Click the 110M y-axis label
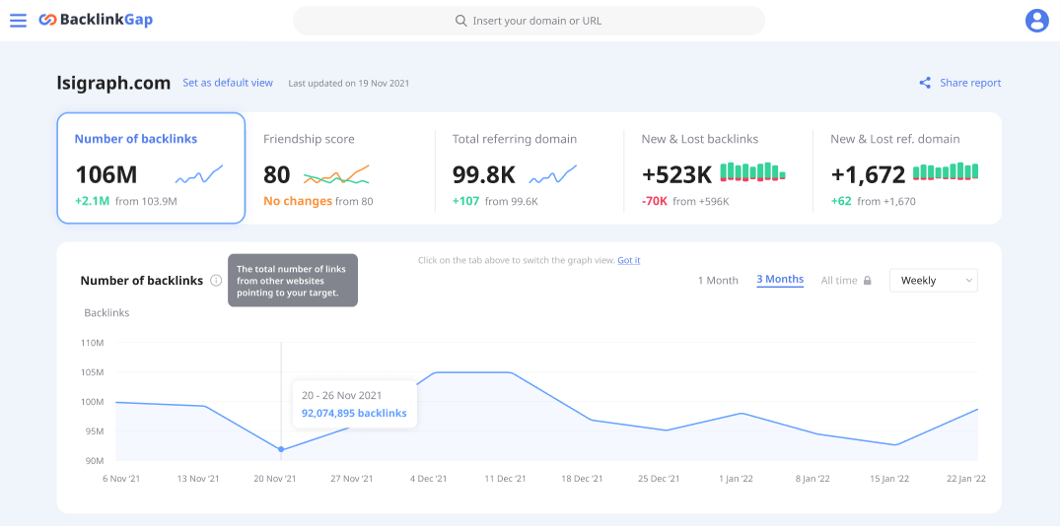This screenshot has height=526, width=1060. [x=92, y=343]
